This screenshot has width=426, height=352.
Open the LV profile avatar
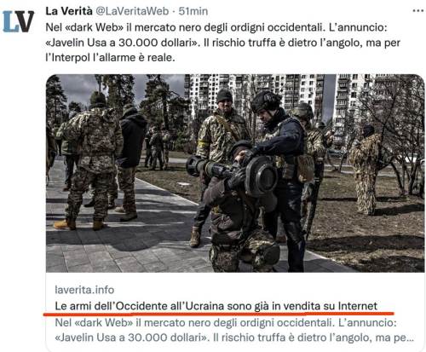(19, 21)
